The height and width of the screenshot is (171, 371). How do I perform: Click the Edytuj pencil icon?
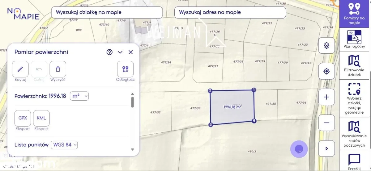pos(20,69)
